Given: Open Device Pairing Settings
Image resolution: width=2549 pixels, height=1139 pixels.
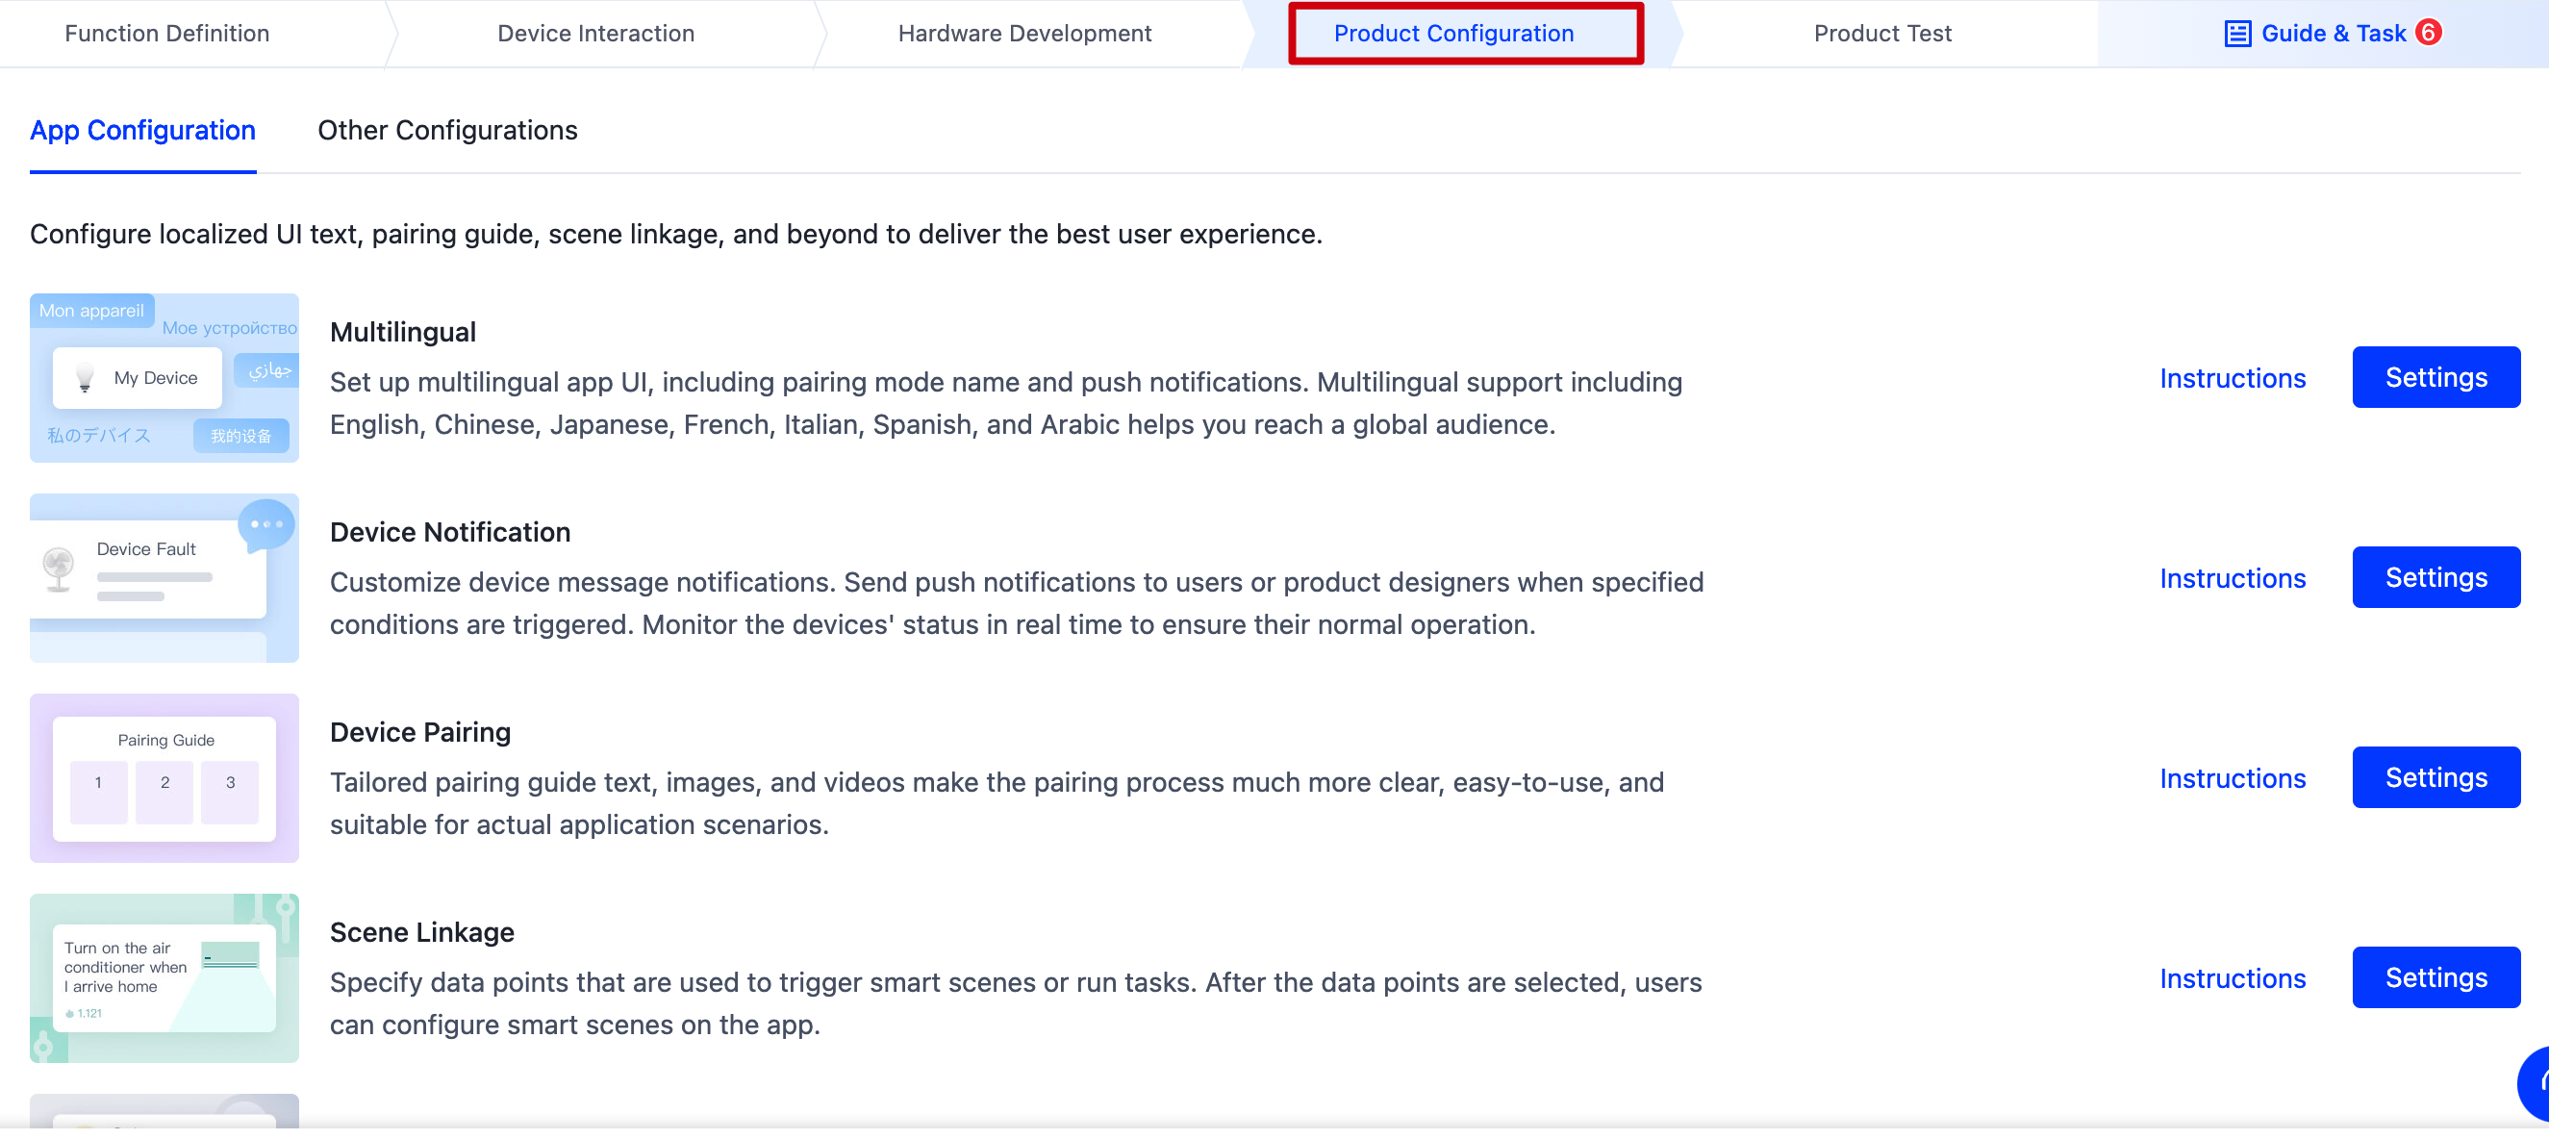Looking at the screenshot, I should pos(2435,777).
